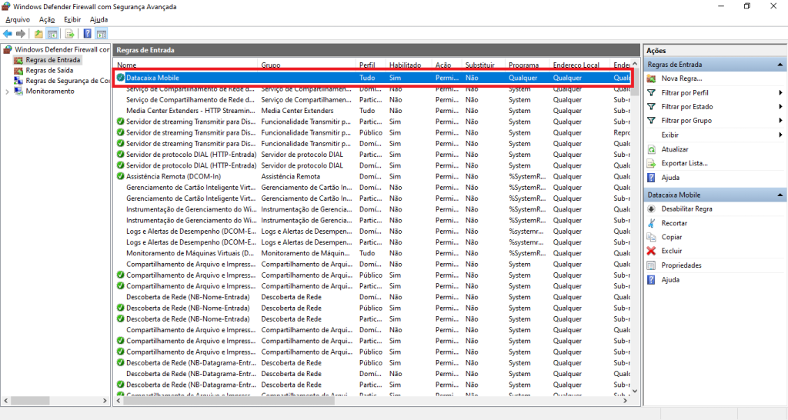The image size is (788, 420).
Task: Open the Filtrar por Perfil submenu
Action: 685,92
